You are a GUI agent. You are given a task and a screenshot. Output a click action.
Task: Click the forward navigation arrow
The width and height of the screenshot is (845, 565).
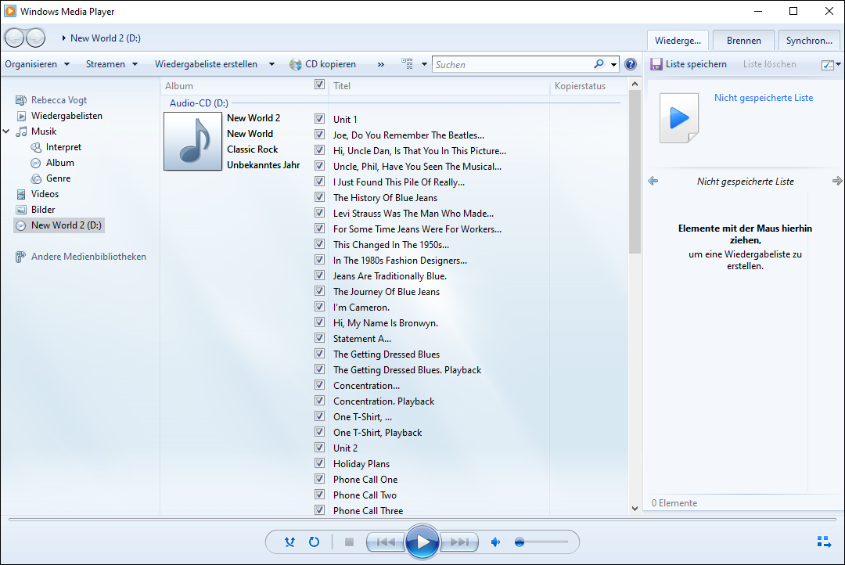35,38
